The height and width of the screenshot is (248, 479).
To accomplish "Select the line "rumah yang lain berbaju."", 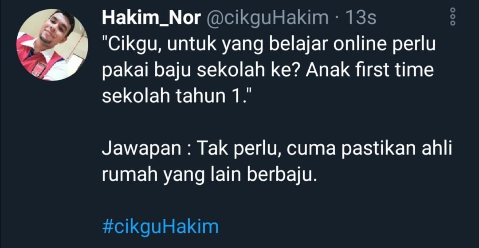I will coord(209,175).
